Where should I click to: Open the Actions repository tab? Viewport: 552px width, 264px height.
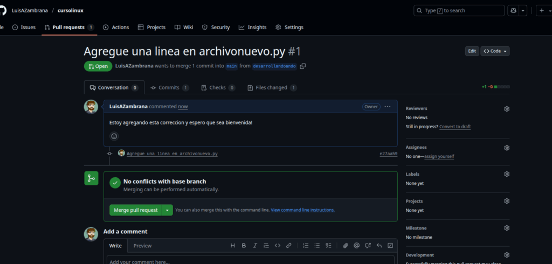(x=116, y=27)
